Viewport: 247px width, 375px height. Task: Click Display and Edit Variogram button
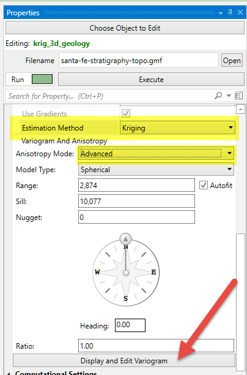124,361
